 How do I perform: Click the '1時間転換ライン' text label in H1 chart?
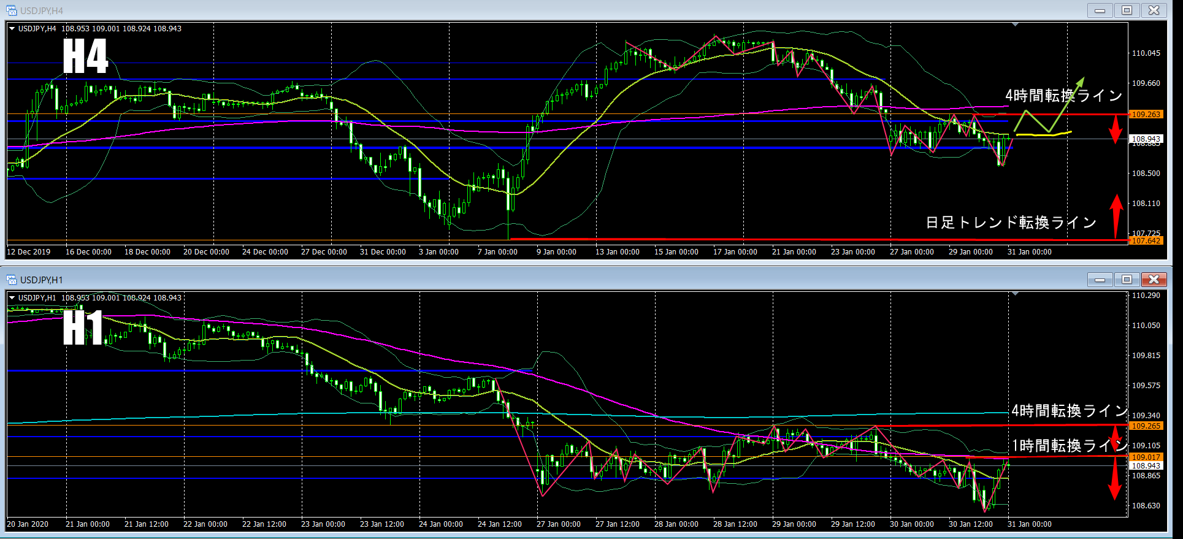[x=1069, y=445]
